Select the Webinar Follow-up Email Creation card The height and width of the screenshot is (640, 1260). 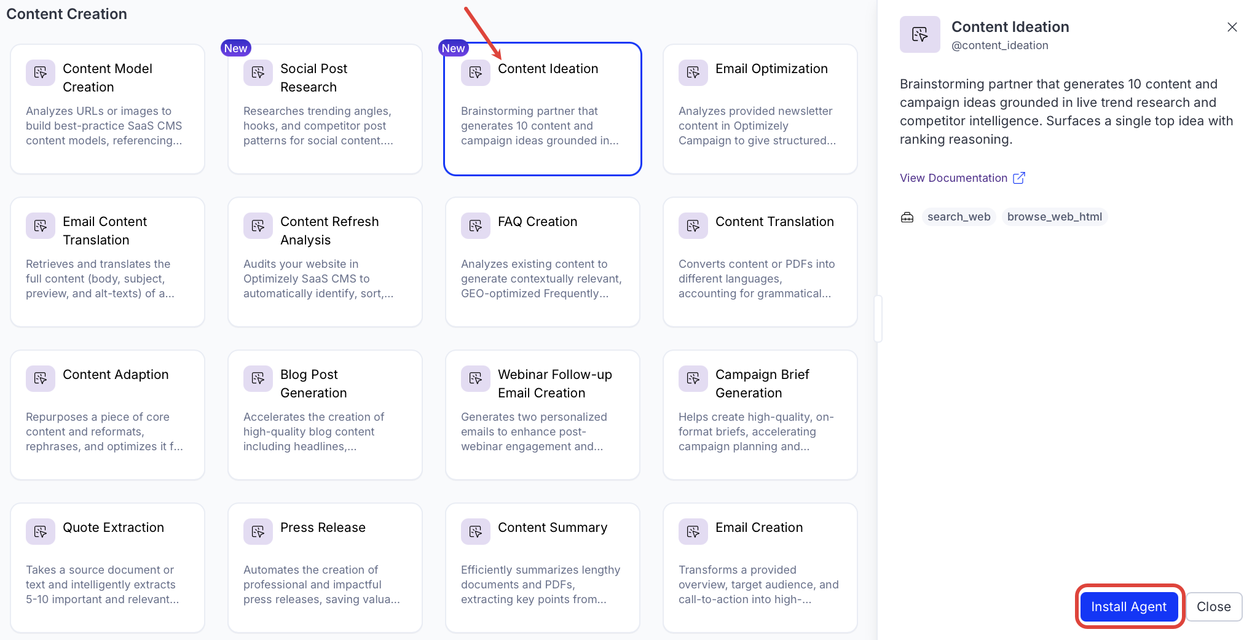pos(542,415)
